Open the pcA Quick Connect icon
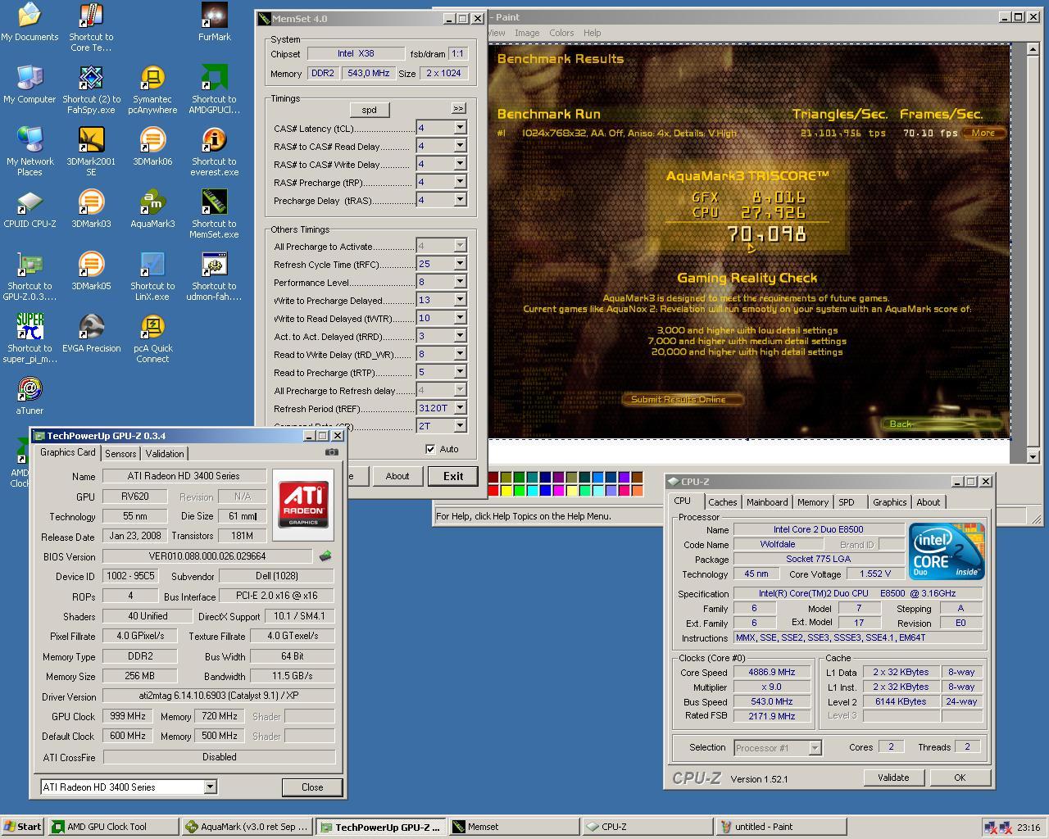1049x839 pixels. click(x=152, y=338)
